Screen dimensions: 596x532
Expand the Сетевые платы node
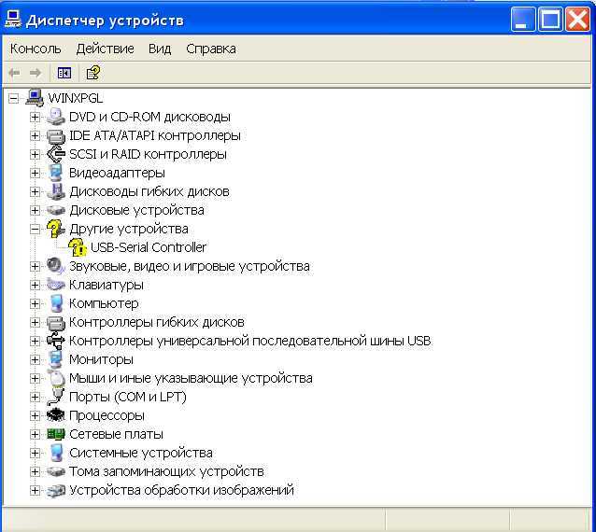pyautogui.click(x=35, y=434)
